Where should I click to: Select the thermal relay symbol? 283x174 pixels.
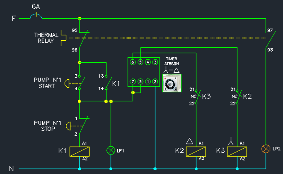[64, 38]
